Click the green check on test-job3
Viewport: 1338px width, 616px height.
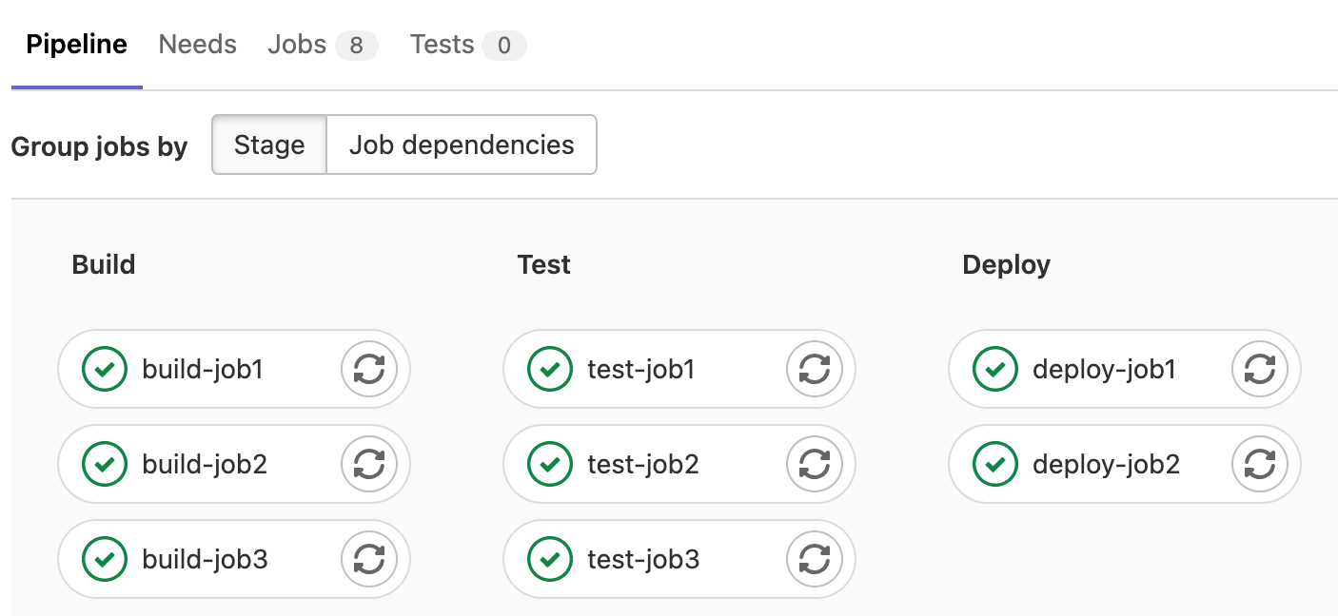click(550, 559)
